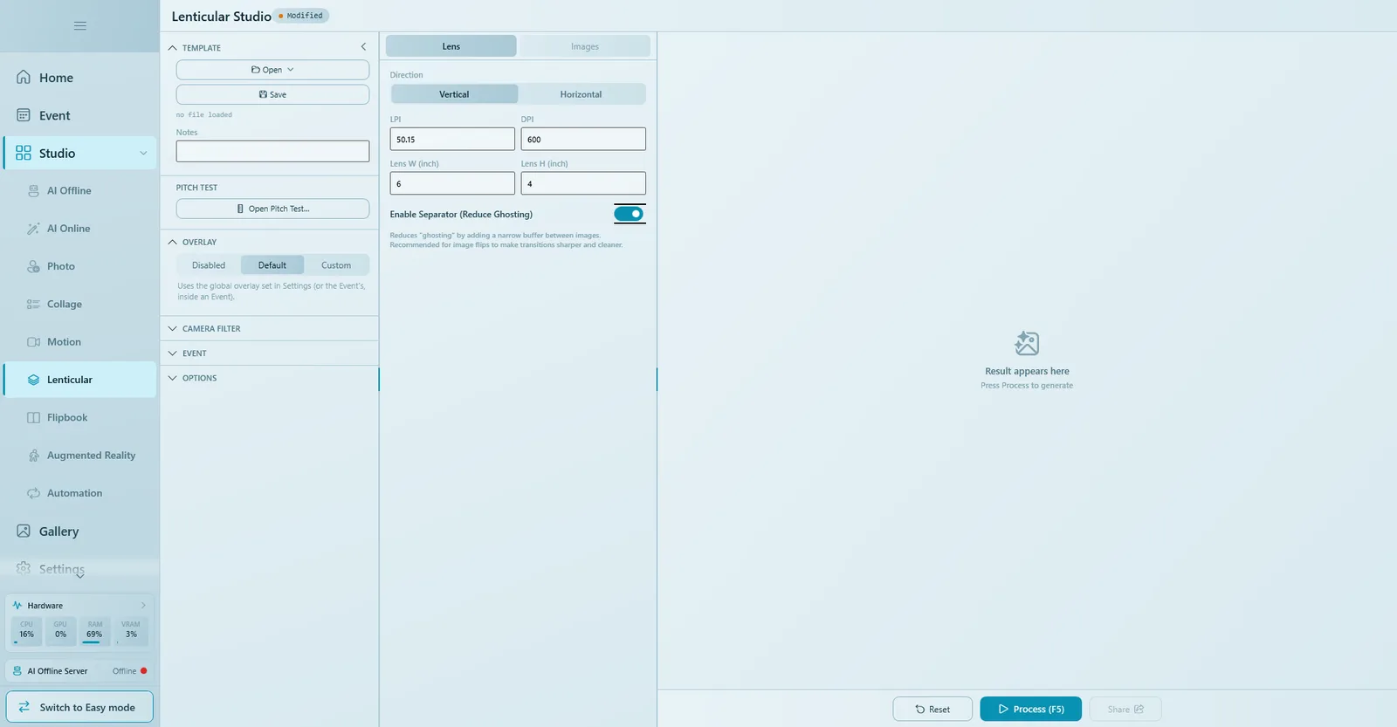The image size is (1397, 727).
Task: Collapse the template panel with left chevron
Action: click(363, 47)
